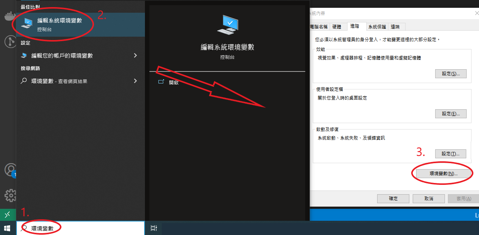Click the 效能 section 設定(S) button

point(451,73)
